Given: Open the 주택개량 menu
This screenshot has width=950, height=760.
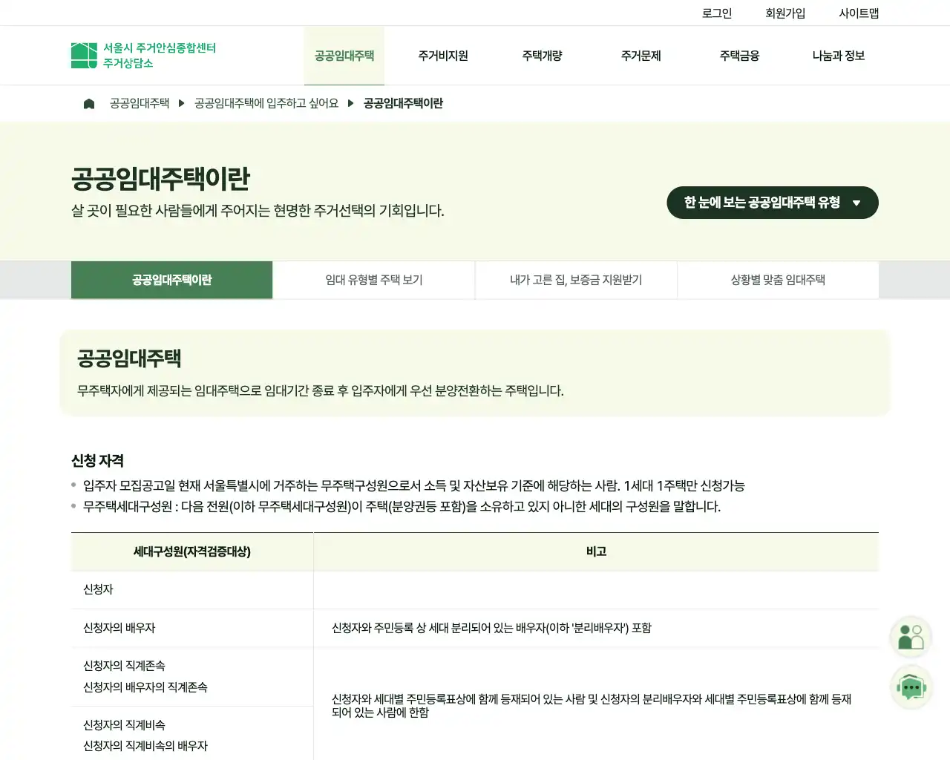Looking at the screenshot, I should click(x=542, y=55).
